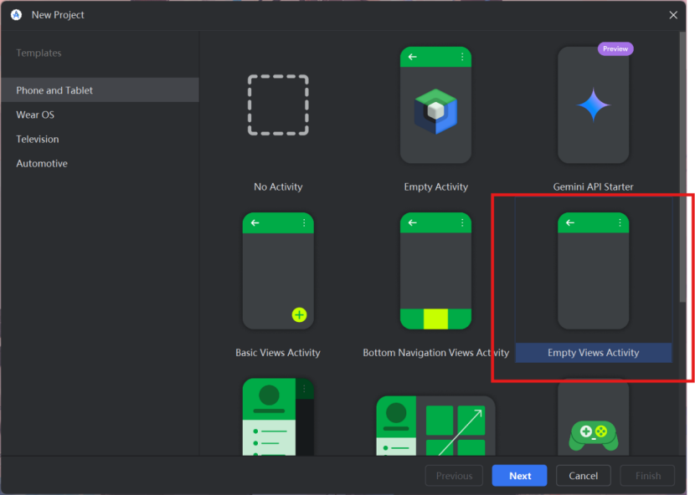
Task: Click the template list vertical scrollbar
Action: point(682,167)
